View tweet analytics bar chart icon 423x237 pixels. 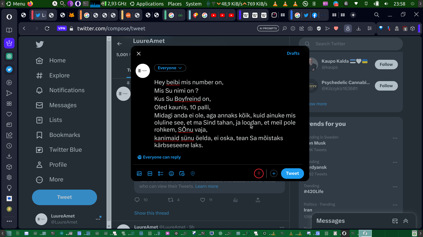click(x=235, y=200)
